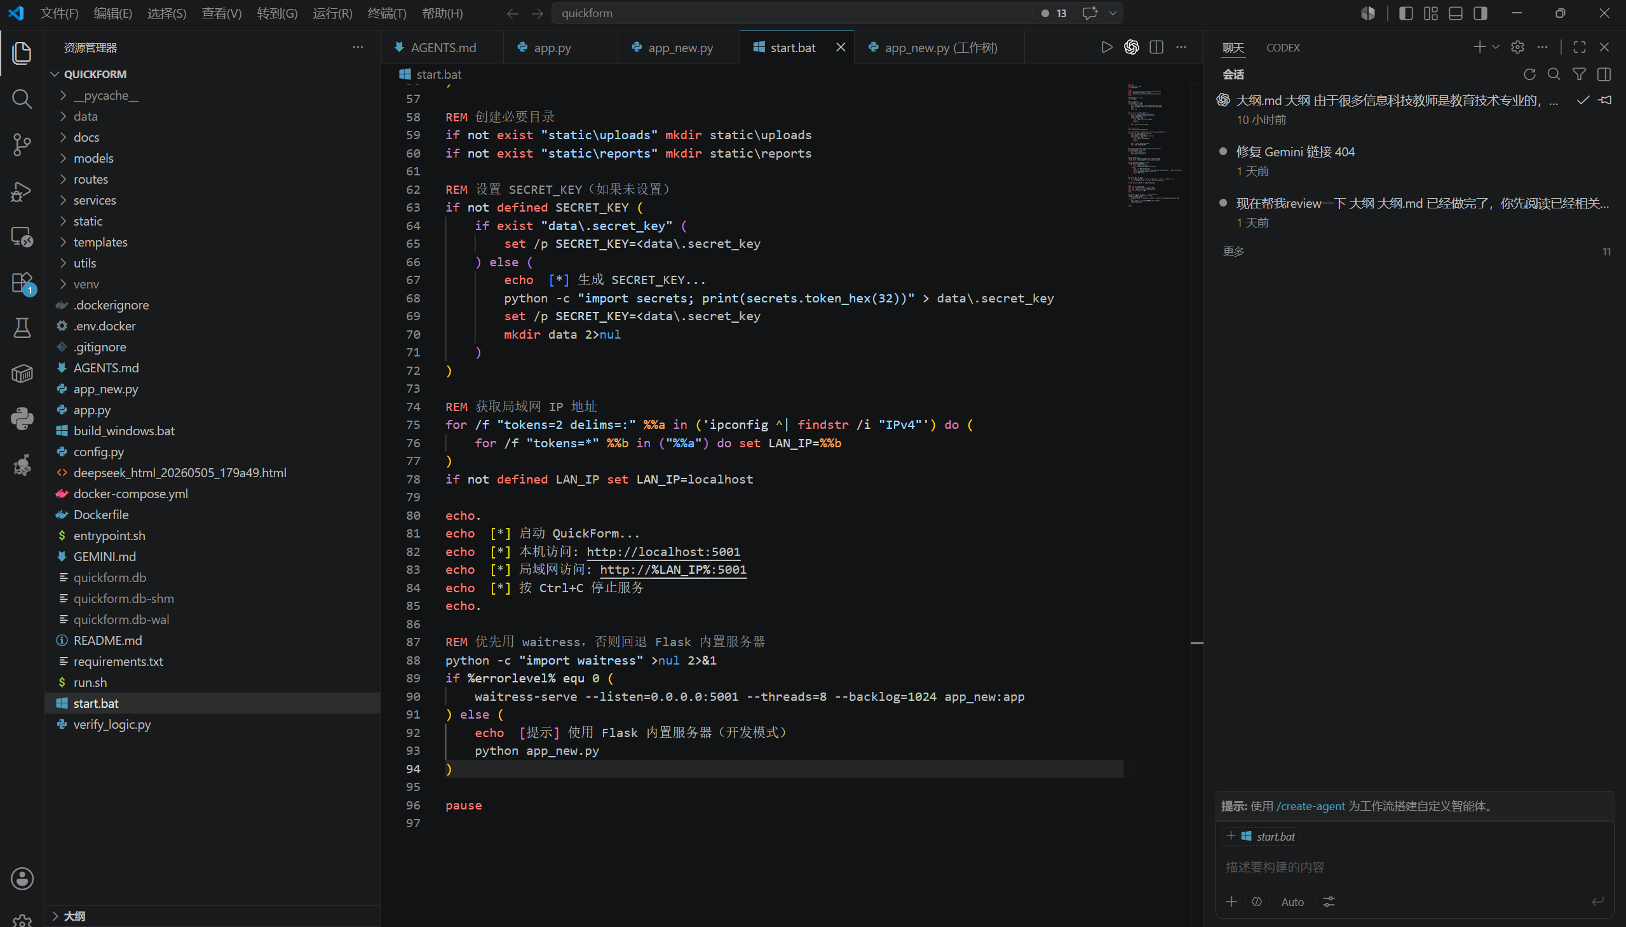The image size is (1626, 927).
Task: Open the Run and Debug view
Action: (22, 191)
